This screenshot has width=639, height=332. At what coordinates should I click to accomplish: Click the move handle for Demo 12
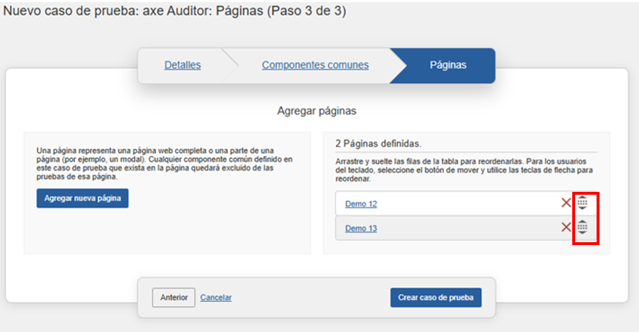[x=582, y=203]
